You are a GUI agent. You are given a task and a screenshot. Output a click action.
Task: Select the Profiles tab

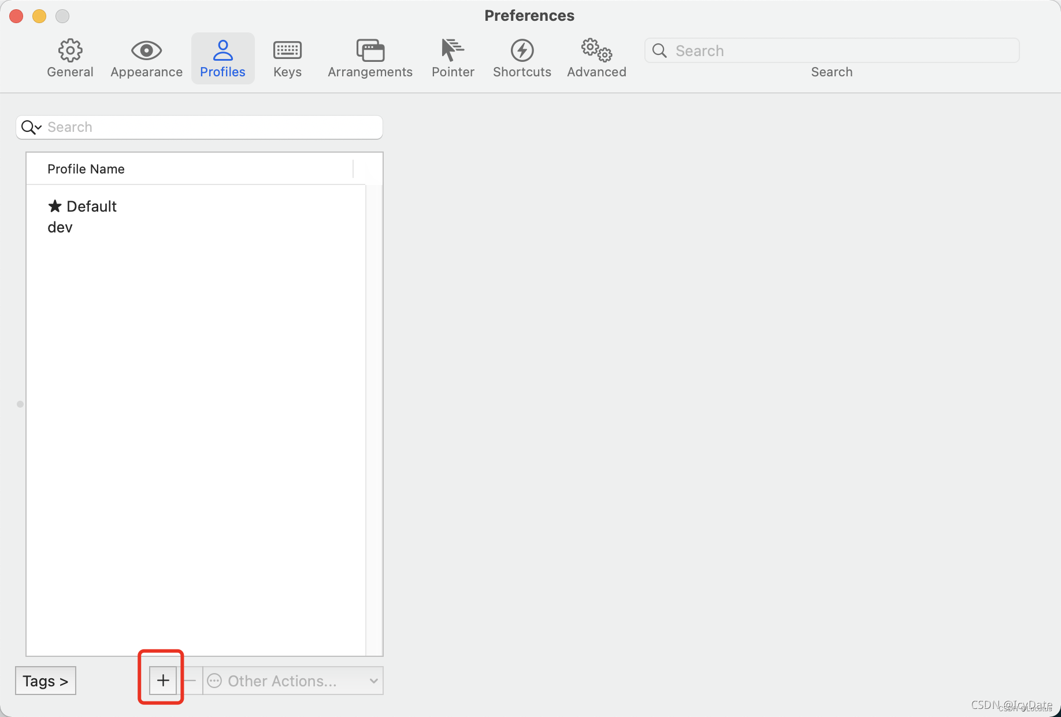click(222, 58)
